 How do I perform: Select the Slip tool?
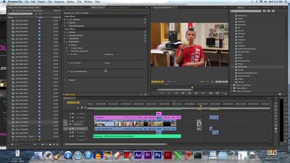(x=276, y=119)
